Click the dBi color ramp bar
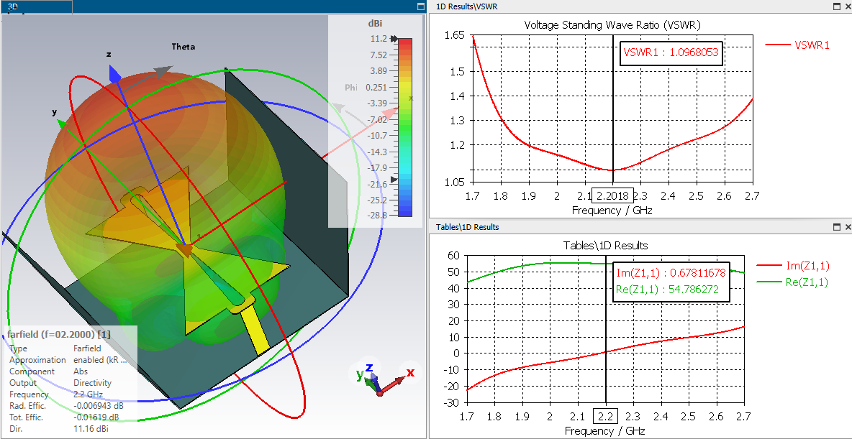The image size is (852, 439). pos(405,127)
